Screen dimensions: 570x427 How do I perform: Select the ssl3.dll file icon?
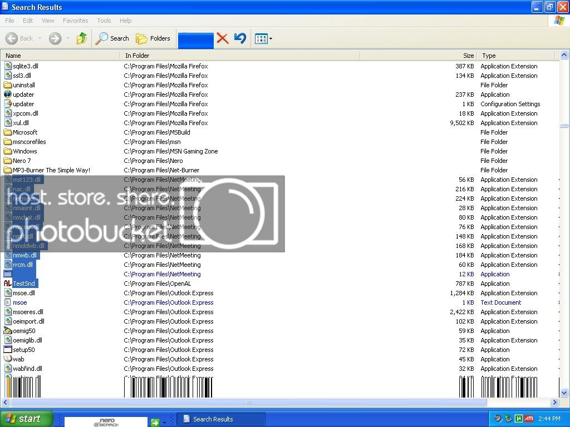pos(8,75)
